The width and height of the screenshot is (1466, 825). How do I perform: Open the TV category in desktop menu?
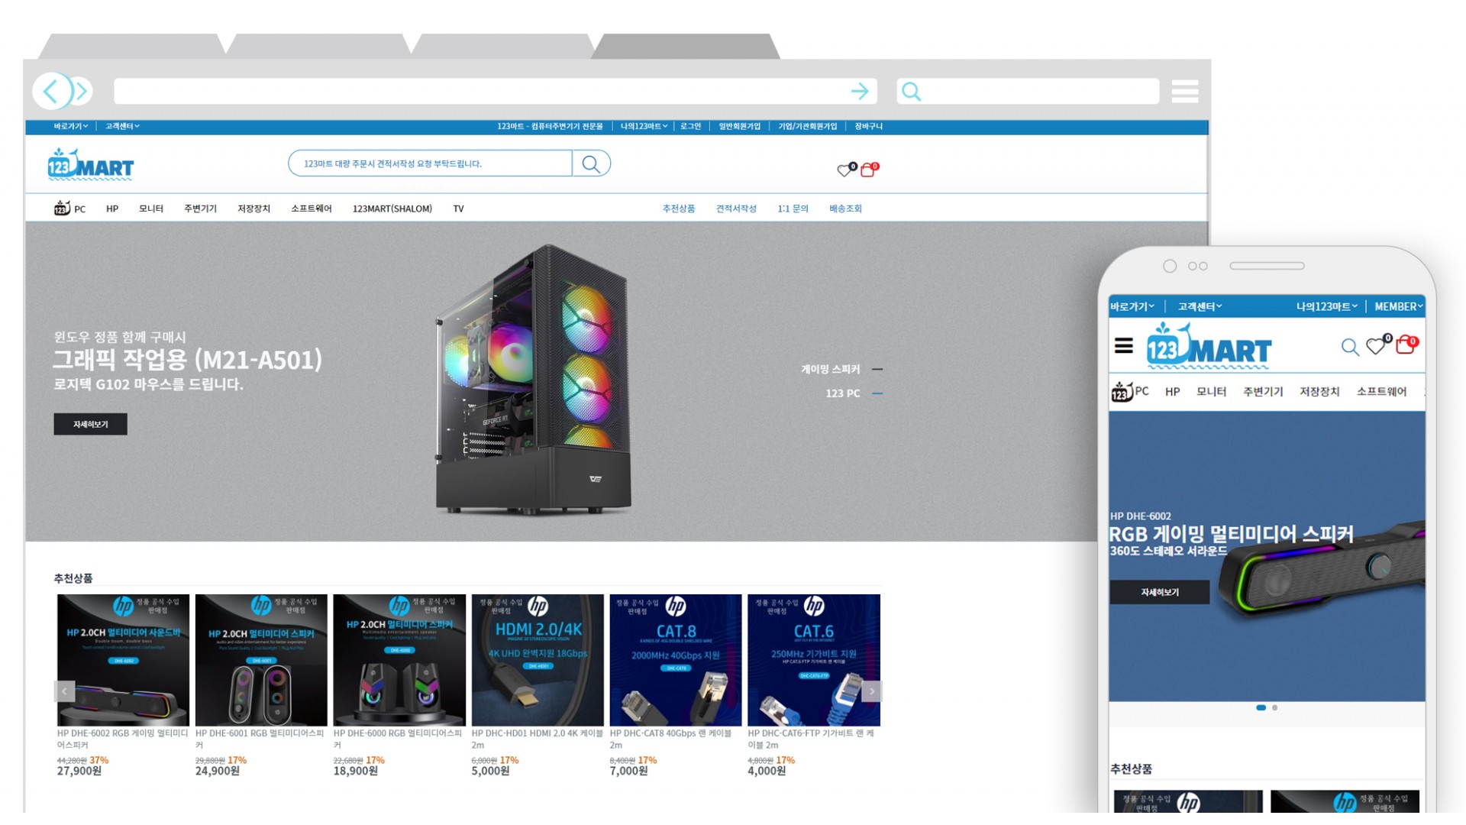click(458, 209)
